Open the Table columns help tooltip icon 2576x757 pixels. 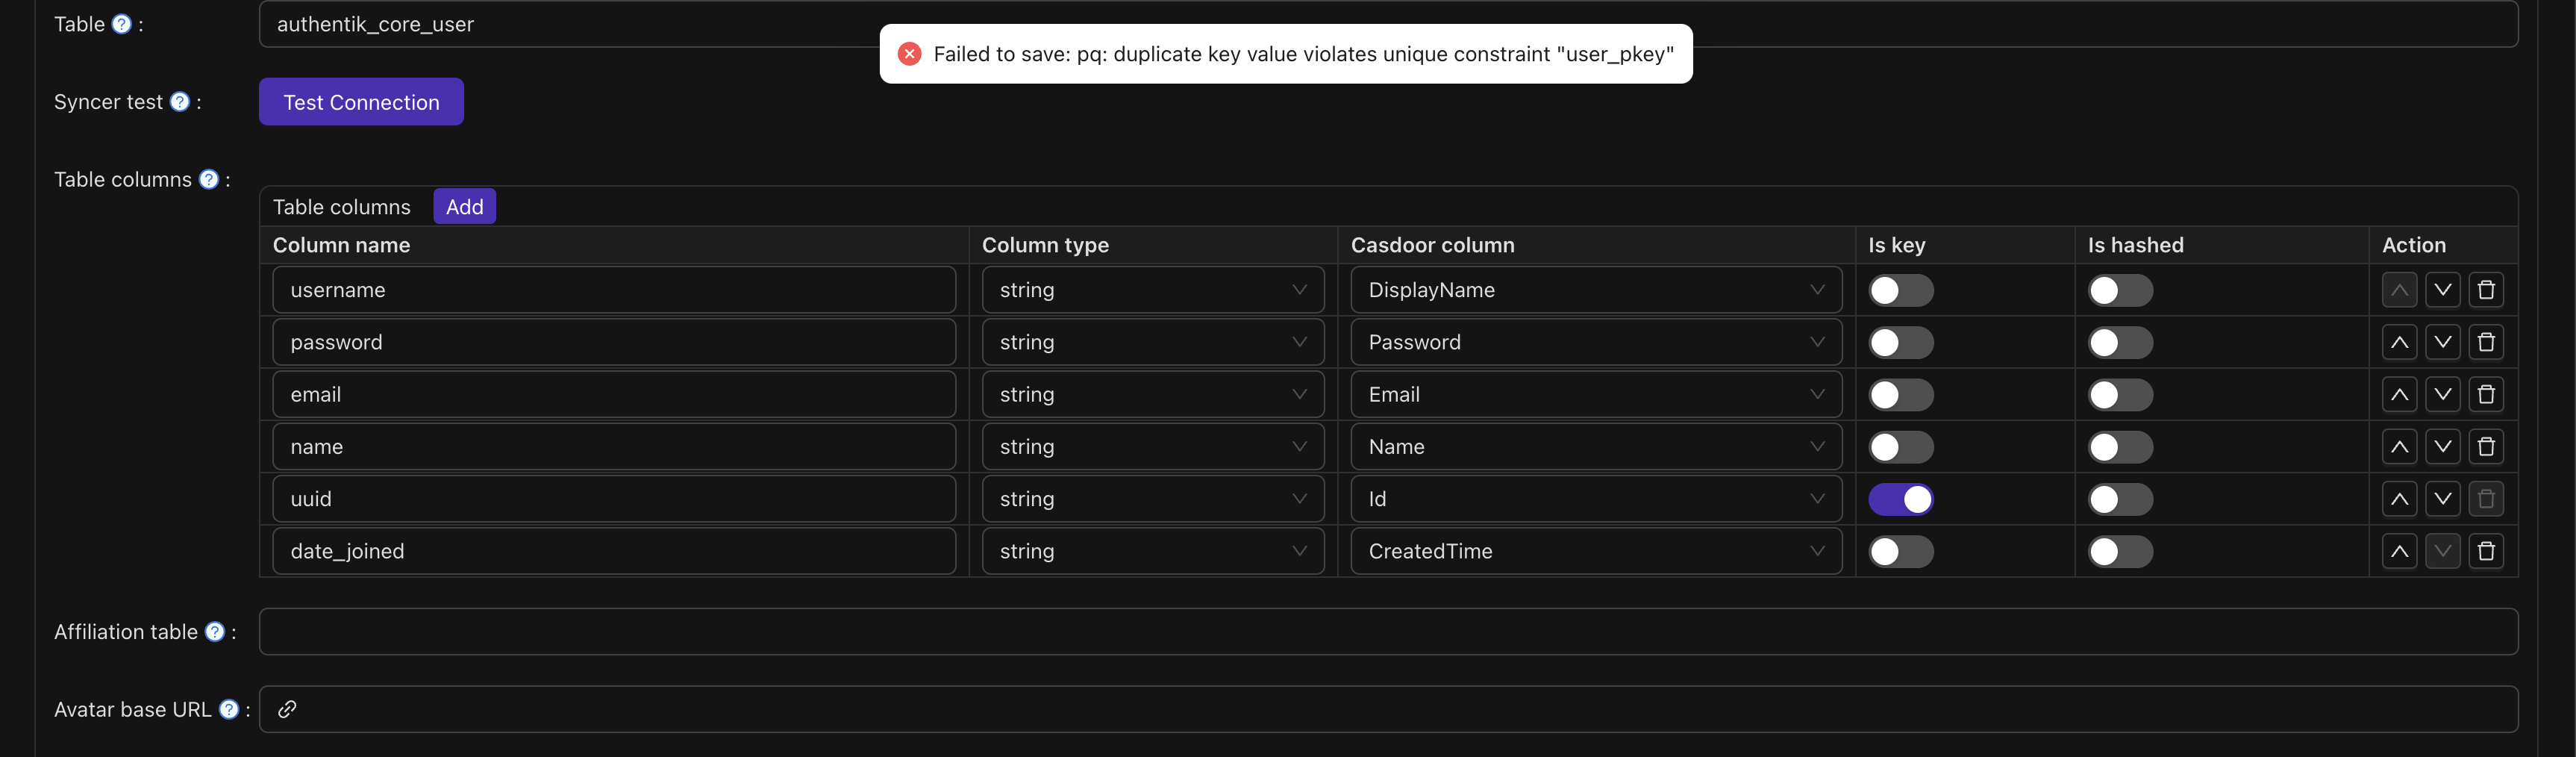click(209, 179)
